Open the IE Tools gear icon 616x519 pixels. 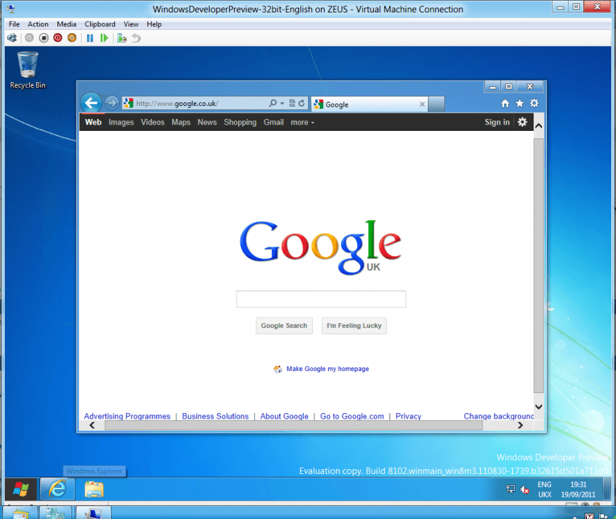(534, 104)
